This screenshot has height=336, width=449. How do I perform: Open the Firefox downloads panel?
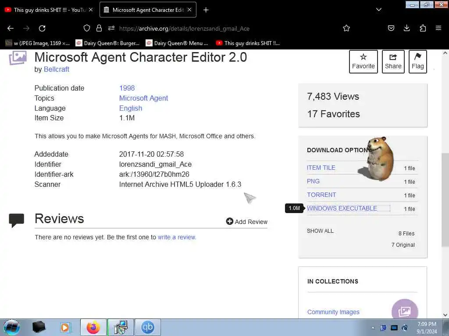406,28
